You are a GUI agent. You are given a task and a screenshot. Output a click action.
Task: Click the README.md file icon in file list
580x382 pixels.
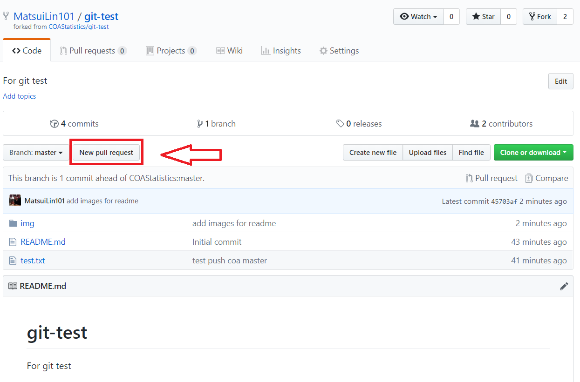click(x=13, y=242)
